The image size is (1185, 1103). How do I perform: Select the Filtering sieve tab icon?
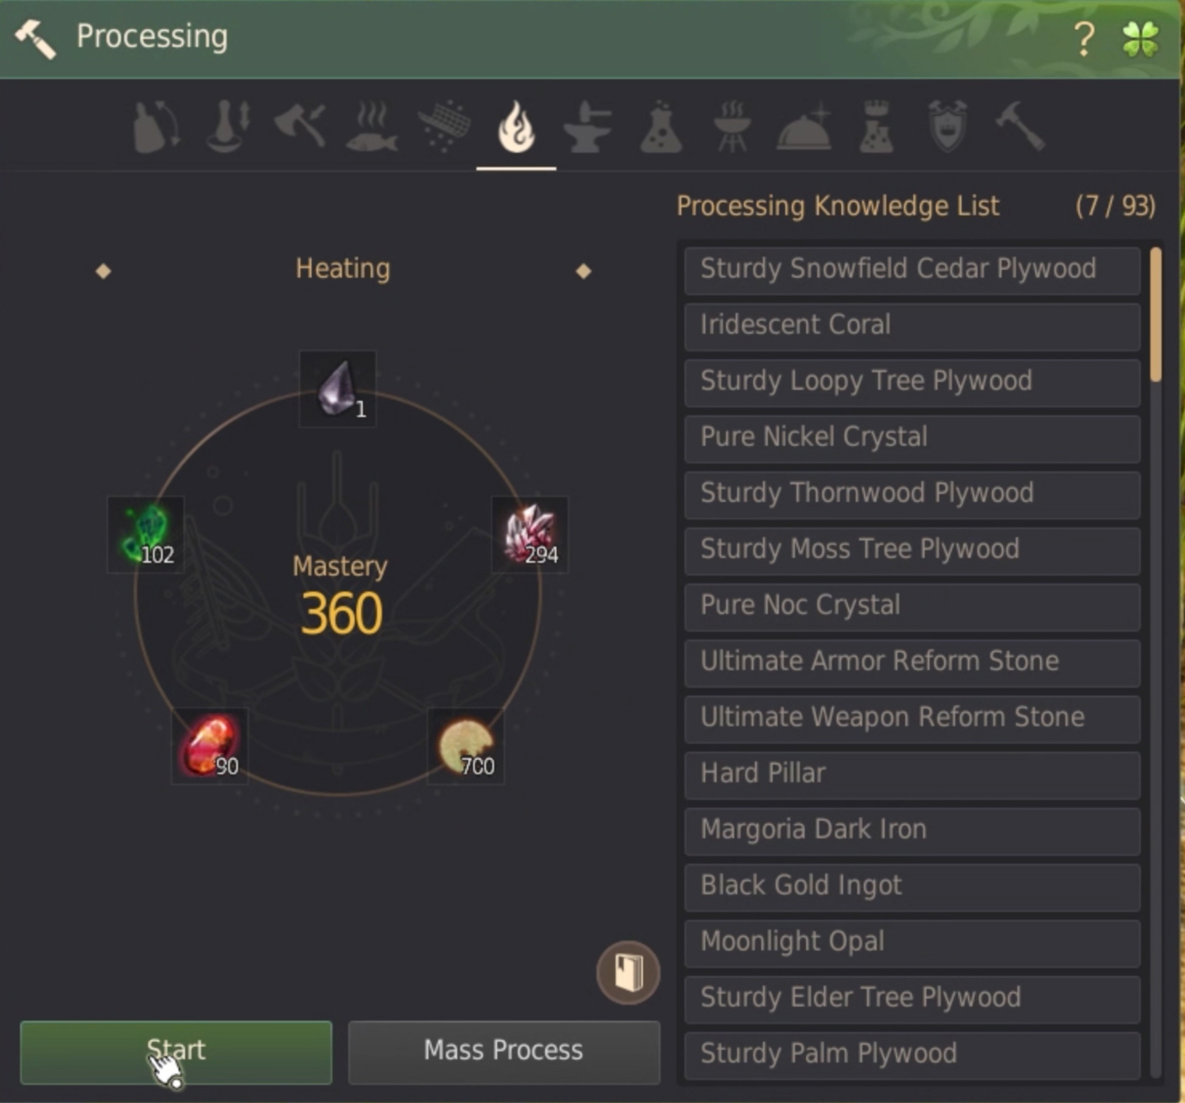(x=445, y=126)
